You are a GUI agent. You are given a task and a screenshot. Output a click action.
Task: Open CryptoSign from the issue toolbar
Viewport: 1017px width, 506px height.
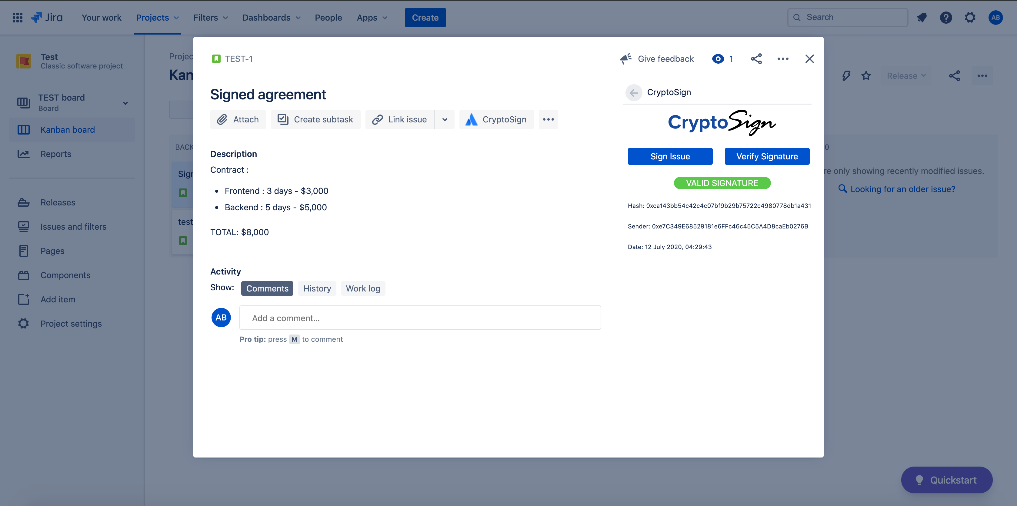496,119
